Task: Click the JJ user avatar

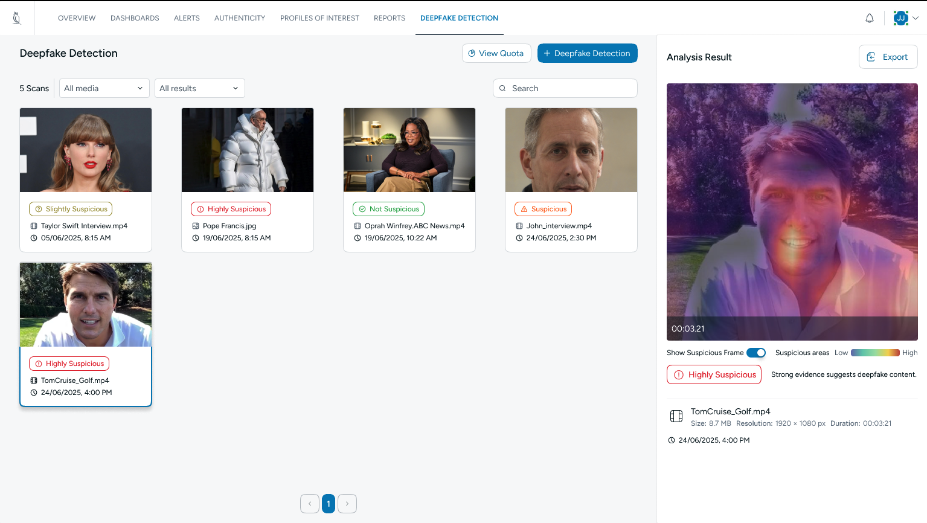Action: [x=901, y=18]
